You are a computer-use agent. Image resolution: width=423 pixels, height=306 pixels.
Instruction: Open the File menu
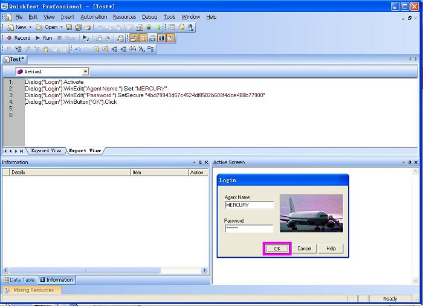pos(19,17)
